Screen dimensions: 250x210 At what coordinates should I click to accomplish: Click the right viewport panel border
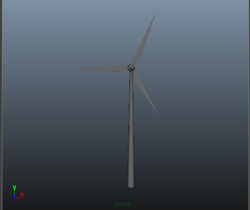point(249,105)
